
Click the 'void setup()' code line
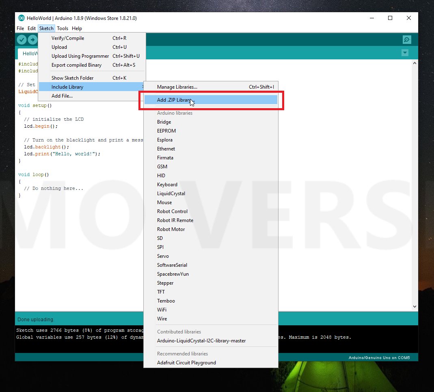pos(35,106)
